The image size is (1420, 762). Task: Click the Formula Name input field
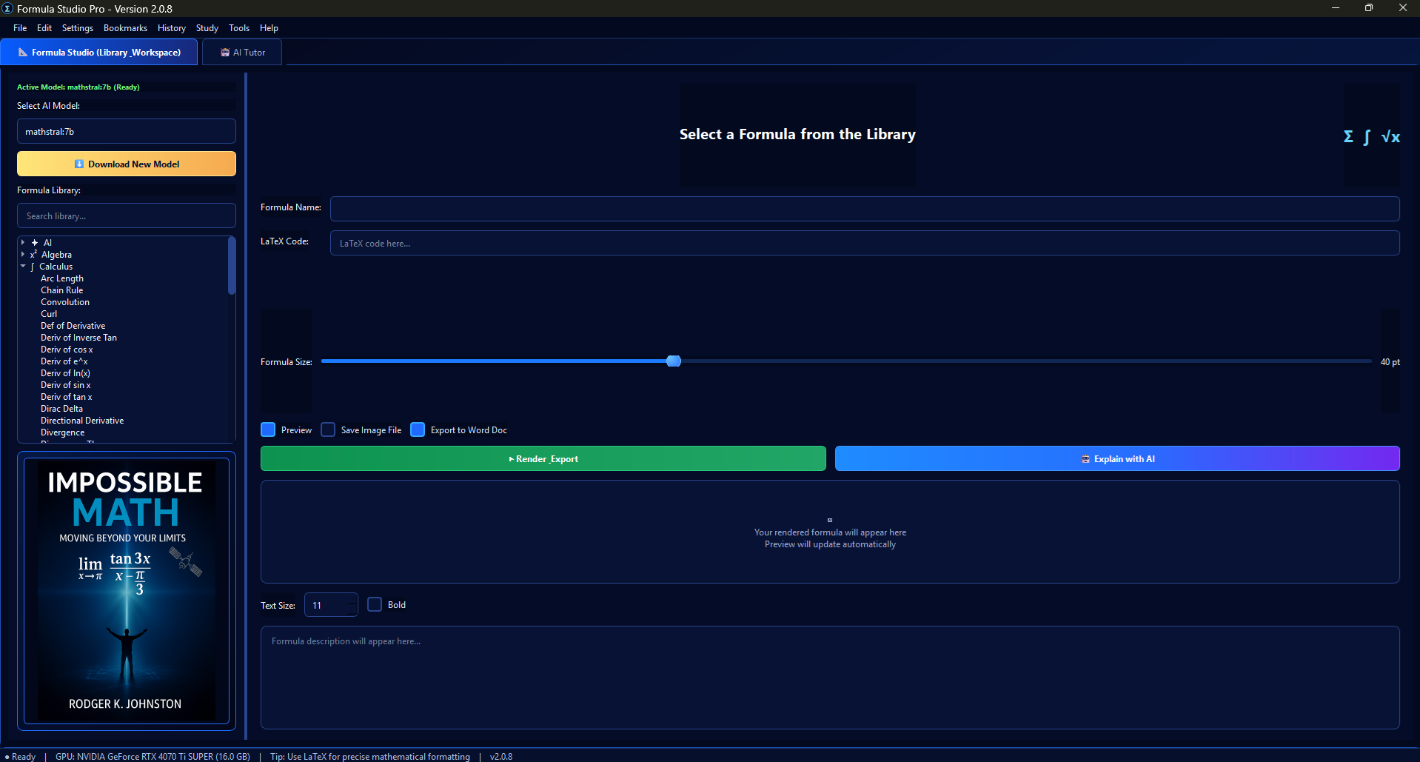(x=865, y=209)
